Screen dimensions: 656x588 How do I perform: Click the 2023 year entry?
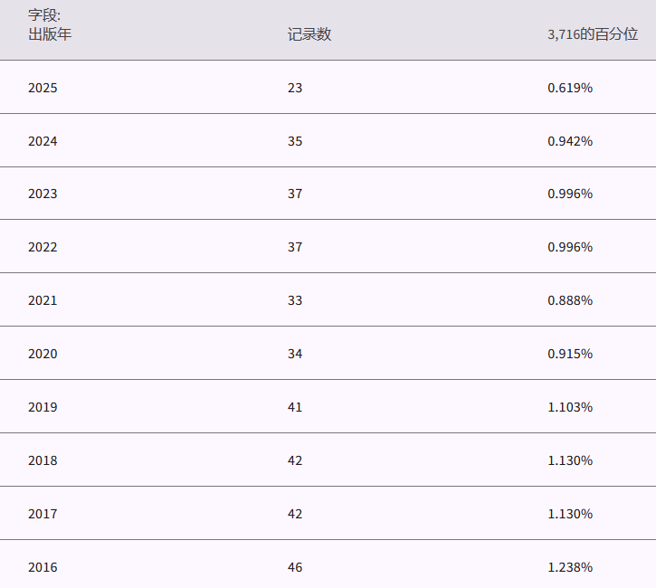(x=43, y=194)
